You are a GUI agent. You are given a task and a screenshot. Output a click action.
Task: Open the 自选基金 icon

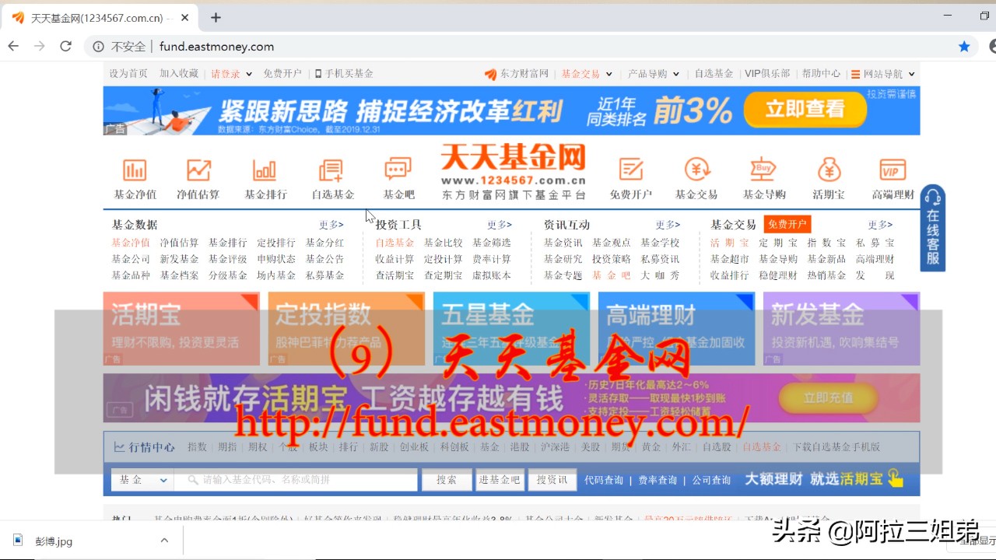[x=331, y=175]
